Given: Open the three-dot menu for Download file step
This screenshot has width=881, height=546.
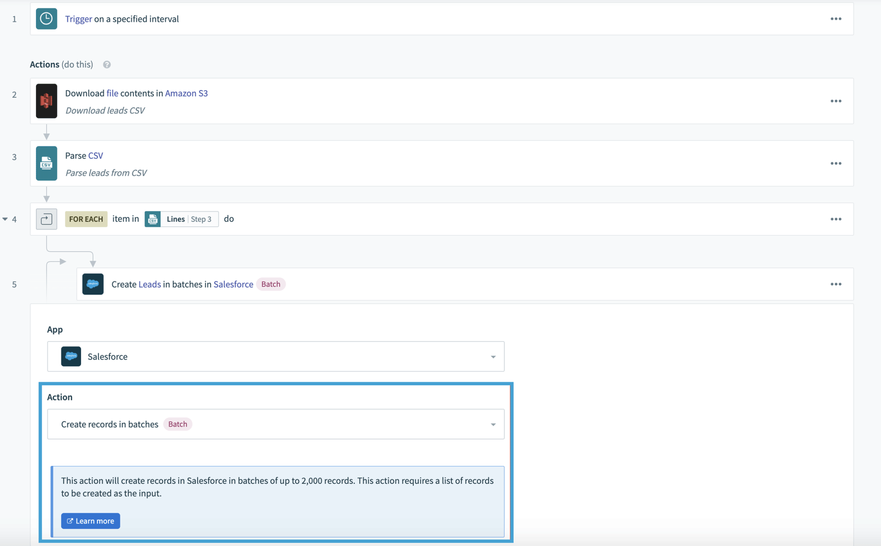Looking at the screenshot, I should tap(836, 101).
